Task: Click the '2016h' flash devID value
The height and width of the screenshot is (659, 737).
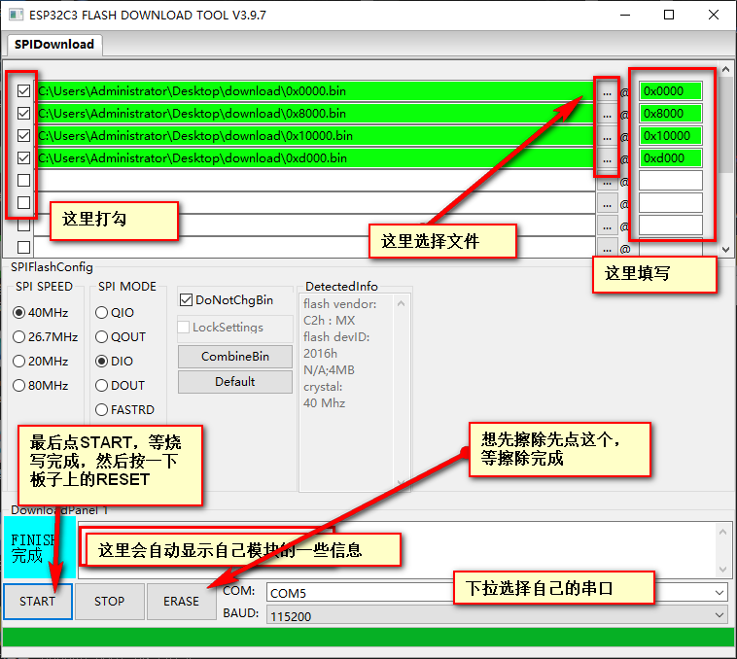Action: (321, 353)
